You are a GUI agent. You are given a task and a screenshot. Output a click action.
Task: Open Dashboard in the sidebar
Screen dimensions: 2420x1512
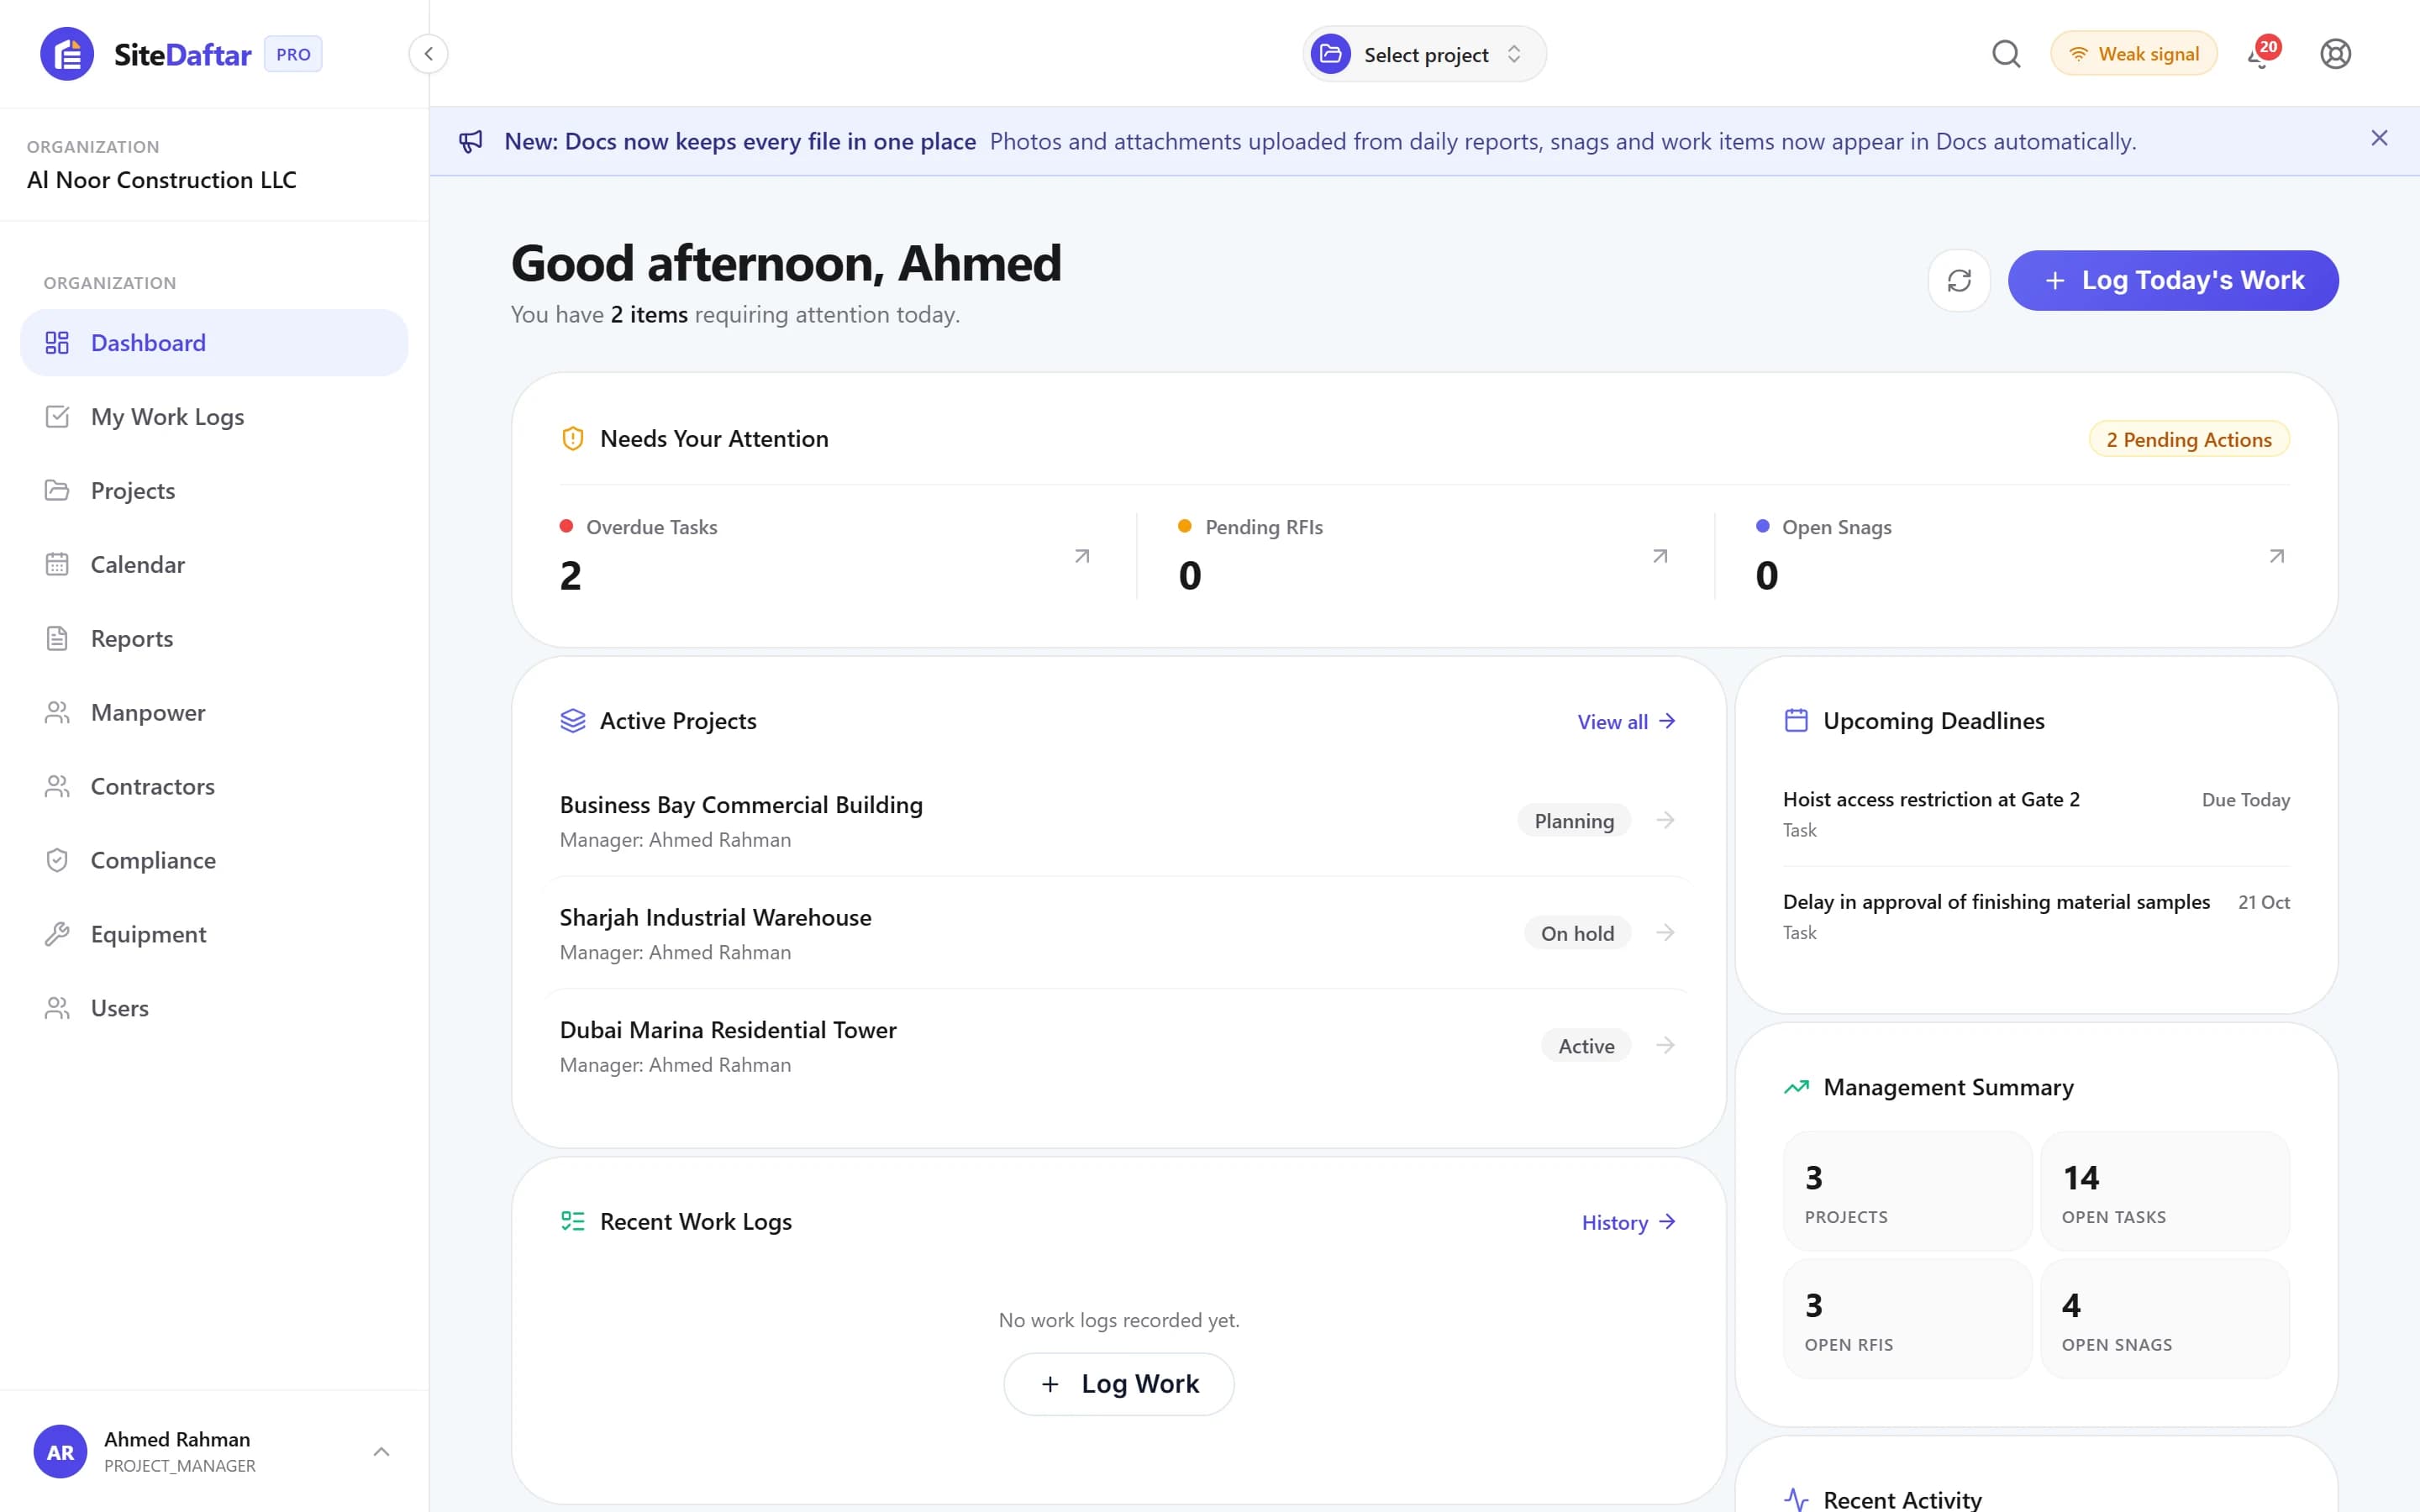[214, 343]
